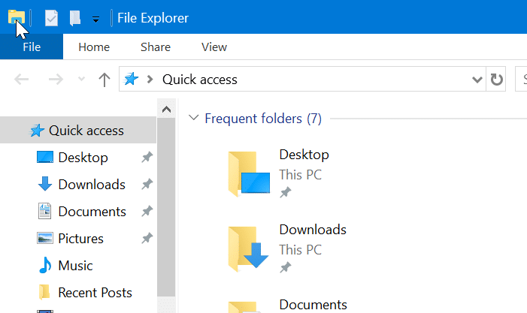The width and height of the screenshot is (527, 313).
Task: Open the Customize Quick Access Toolbar dropdown
Action: tap(95, 20)
